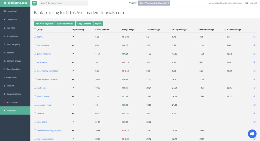
Task: Sort by 30 Day Average column arrows
Action: (x=198, y=30)
